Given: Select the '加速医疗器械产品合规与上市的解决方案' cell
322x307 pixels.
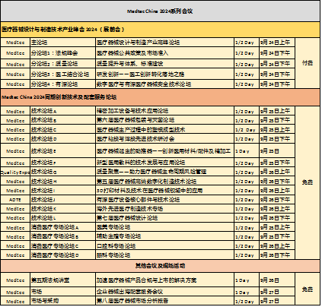Looking at the screenshot, I should [x=164, y=280].
